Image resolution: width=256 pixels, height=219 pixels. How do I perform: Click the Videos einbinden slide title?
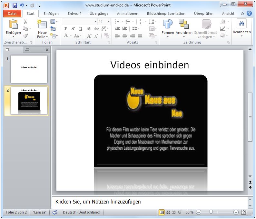[x=150, y=65]
